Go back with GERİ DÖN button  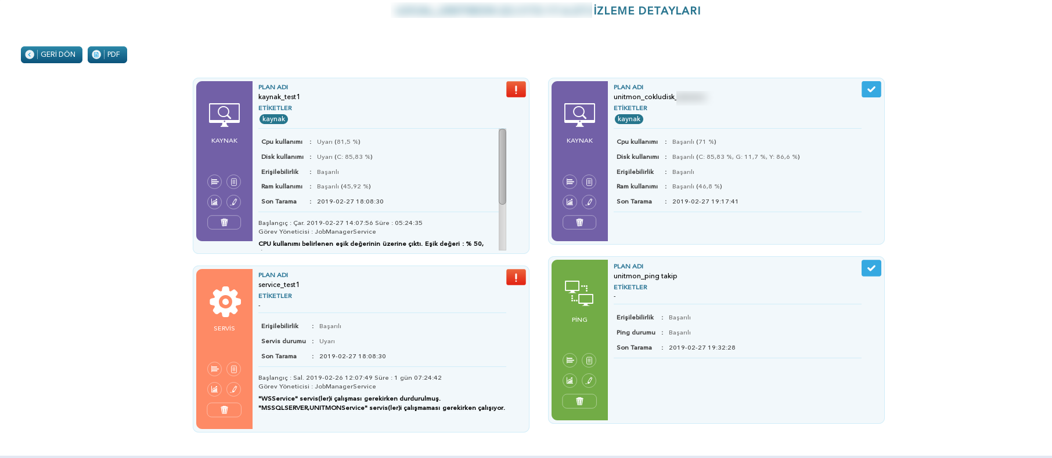(x=52, y=54)
